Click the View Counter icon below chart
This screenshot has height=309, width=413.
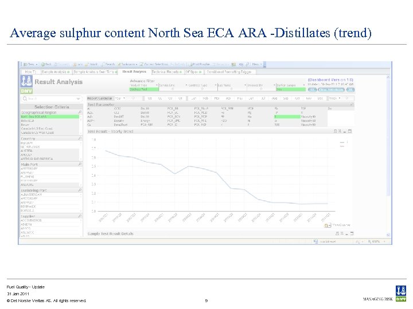[328, 225]
